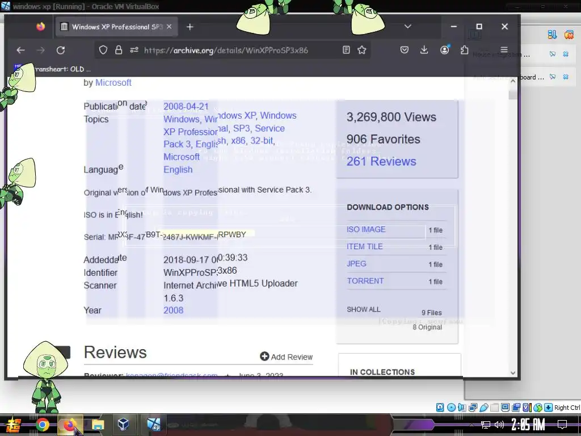
Task: Click the VirtualBox recording status icon
Action: [x=516, y=408]
